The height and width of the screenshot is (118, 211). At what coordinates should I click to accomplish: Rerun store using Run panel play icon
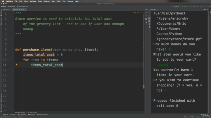tap(146, 12)
